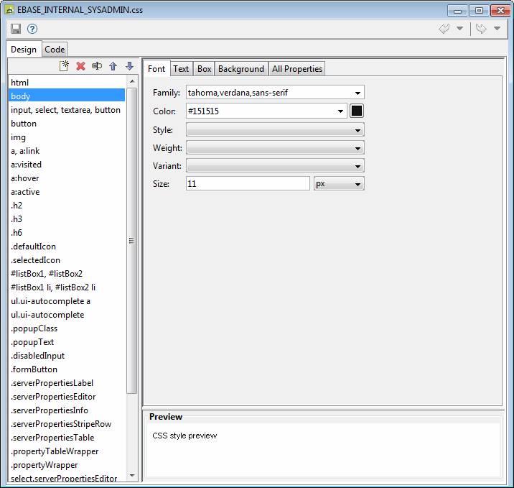Move selected style up with arrow
This screenshot has height=488, width=514.
tap(113, 66)
